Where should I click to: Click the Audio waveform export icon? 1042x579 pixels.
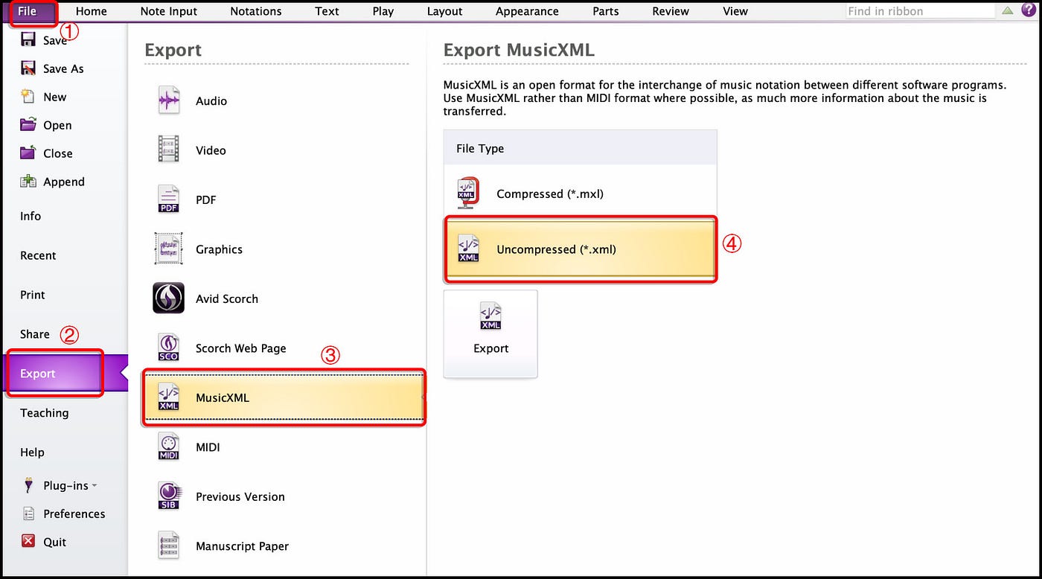tap(169, 100)
